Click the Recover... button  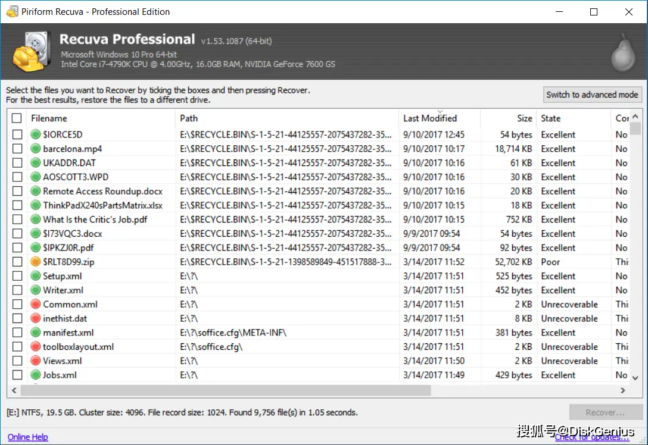(x=606, y=412)
